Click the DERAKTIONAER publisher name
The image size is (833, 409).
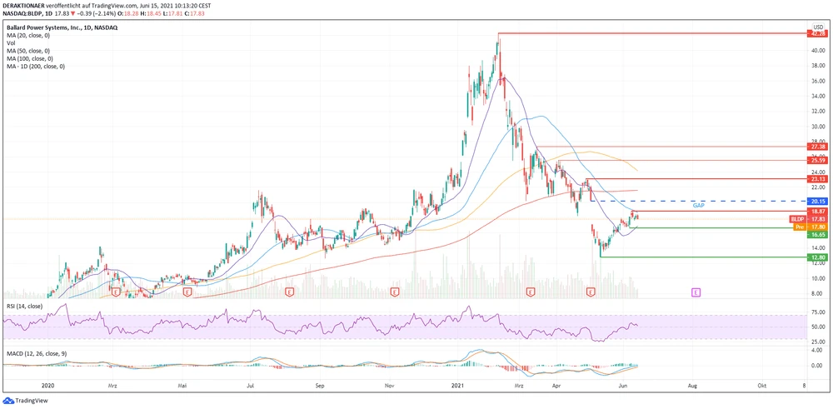coord(23,4)
